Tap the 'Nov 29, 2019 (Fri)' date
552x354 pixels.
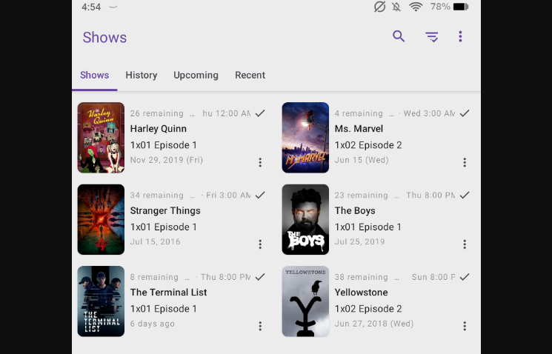pos(167,160)
